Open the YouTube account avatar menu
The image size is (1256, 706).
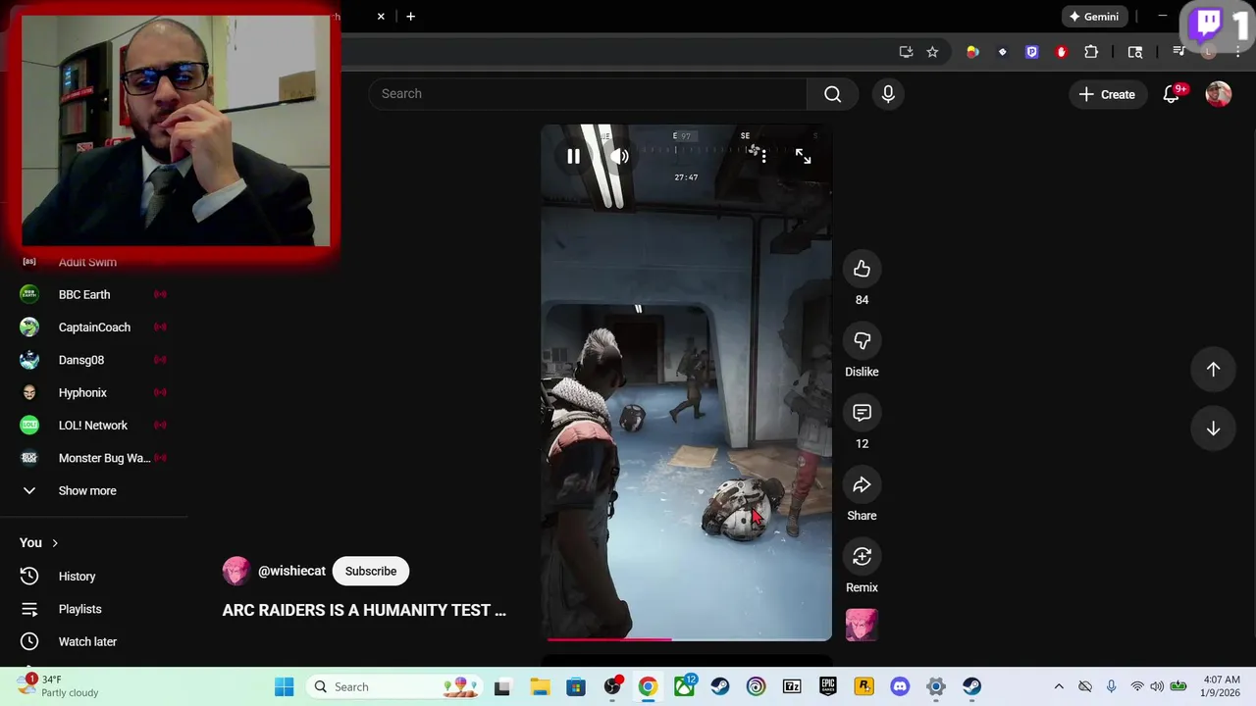[1218, 94]
